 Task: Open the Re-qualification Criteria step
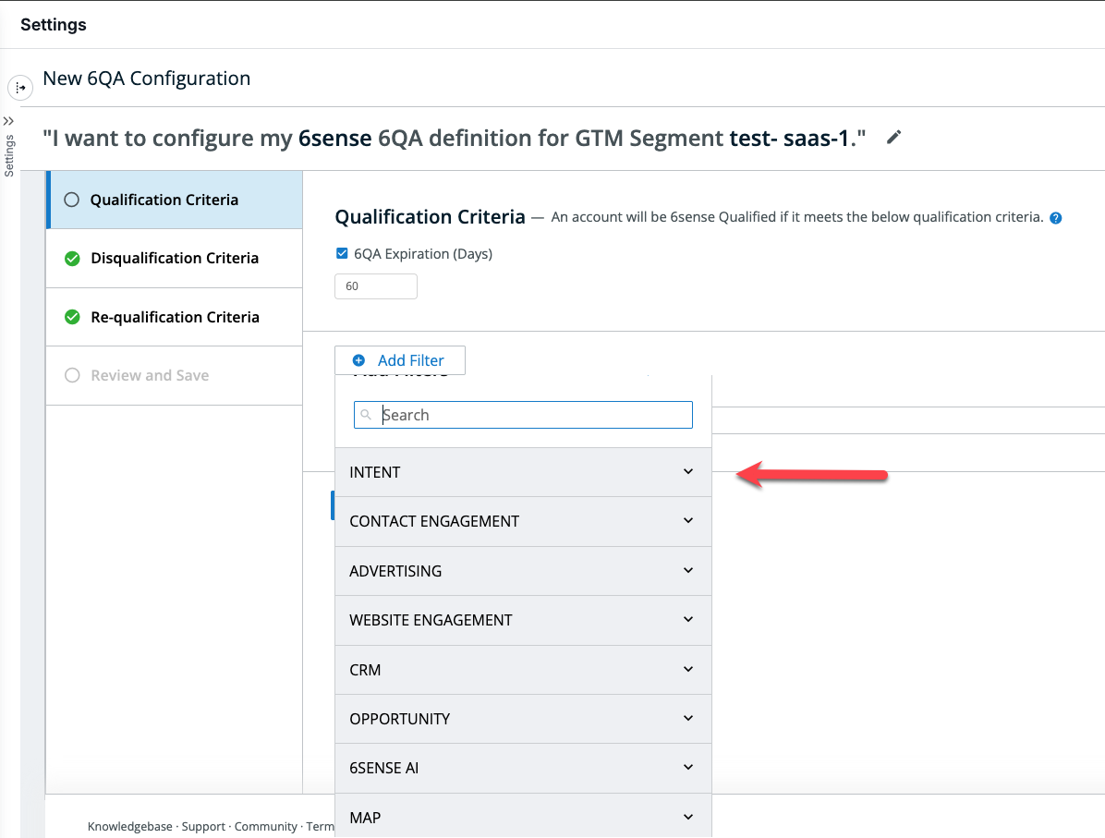point(174,317)
